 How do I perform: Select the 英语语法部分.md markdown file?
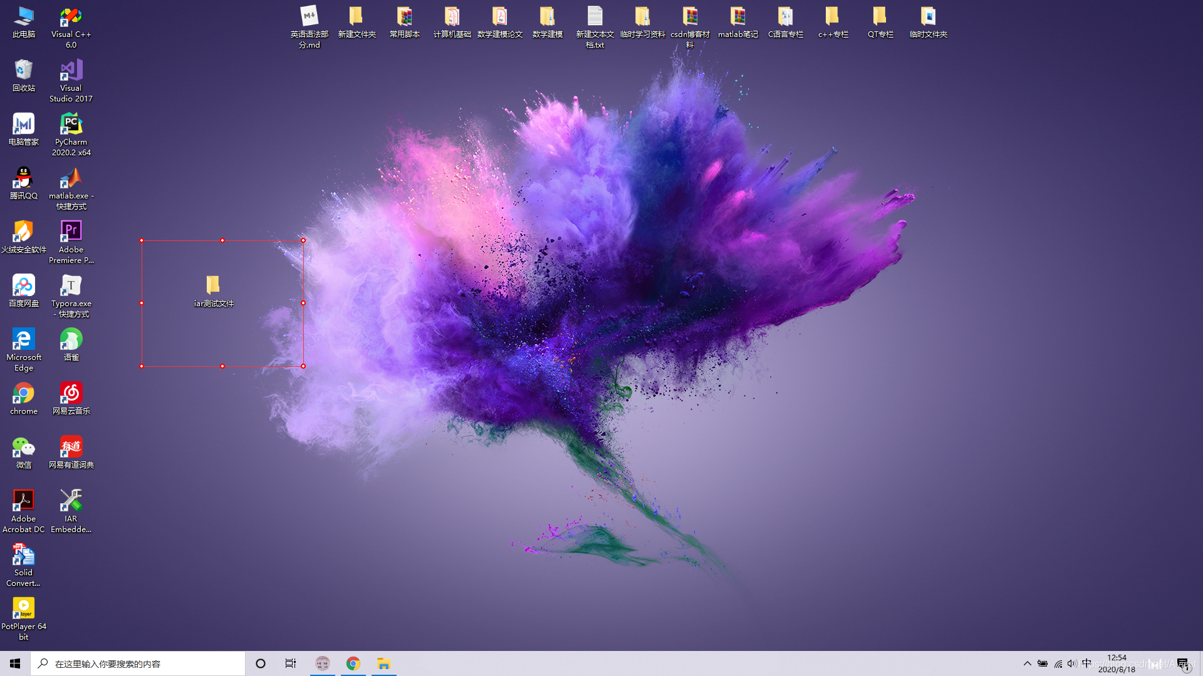pyautogui.click(x=310, y=28)
